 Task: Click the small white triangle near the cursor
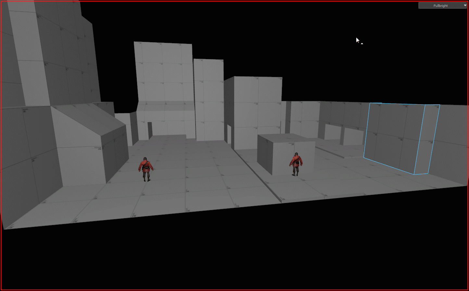click(362, 43)
